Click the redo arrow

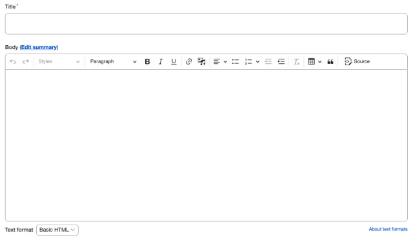click(x=26, y=61)
